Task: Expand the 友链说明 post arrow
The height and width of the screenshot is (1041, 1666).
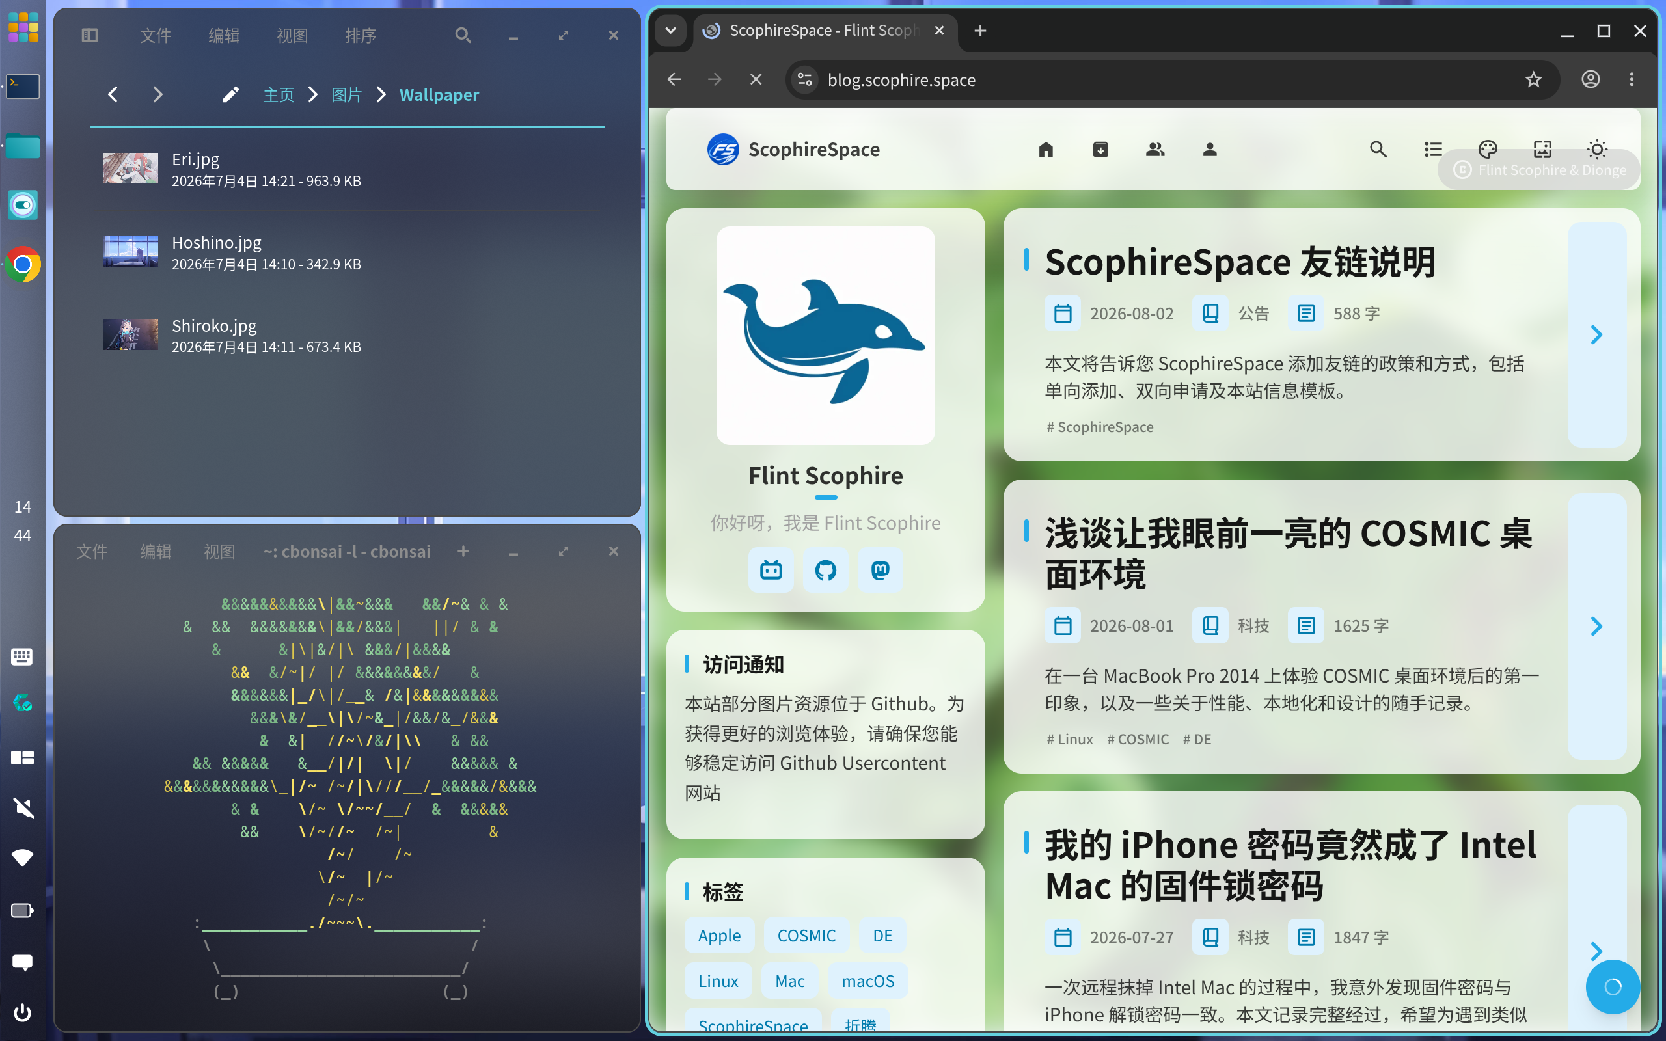Action: [1597, 334]
